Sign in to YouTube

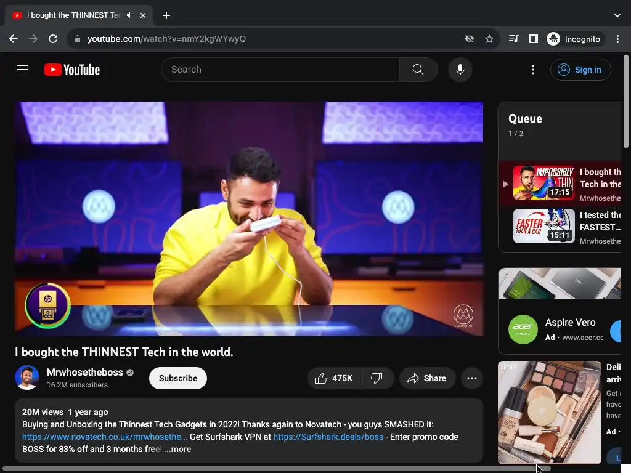click(580, 70)
